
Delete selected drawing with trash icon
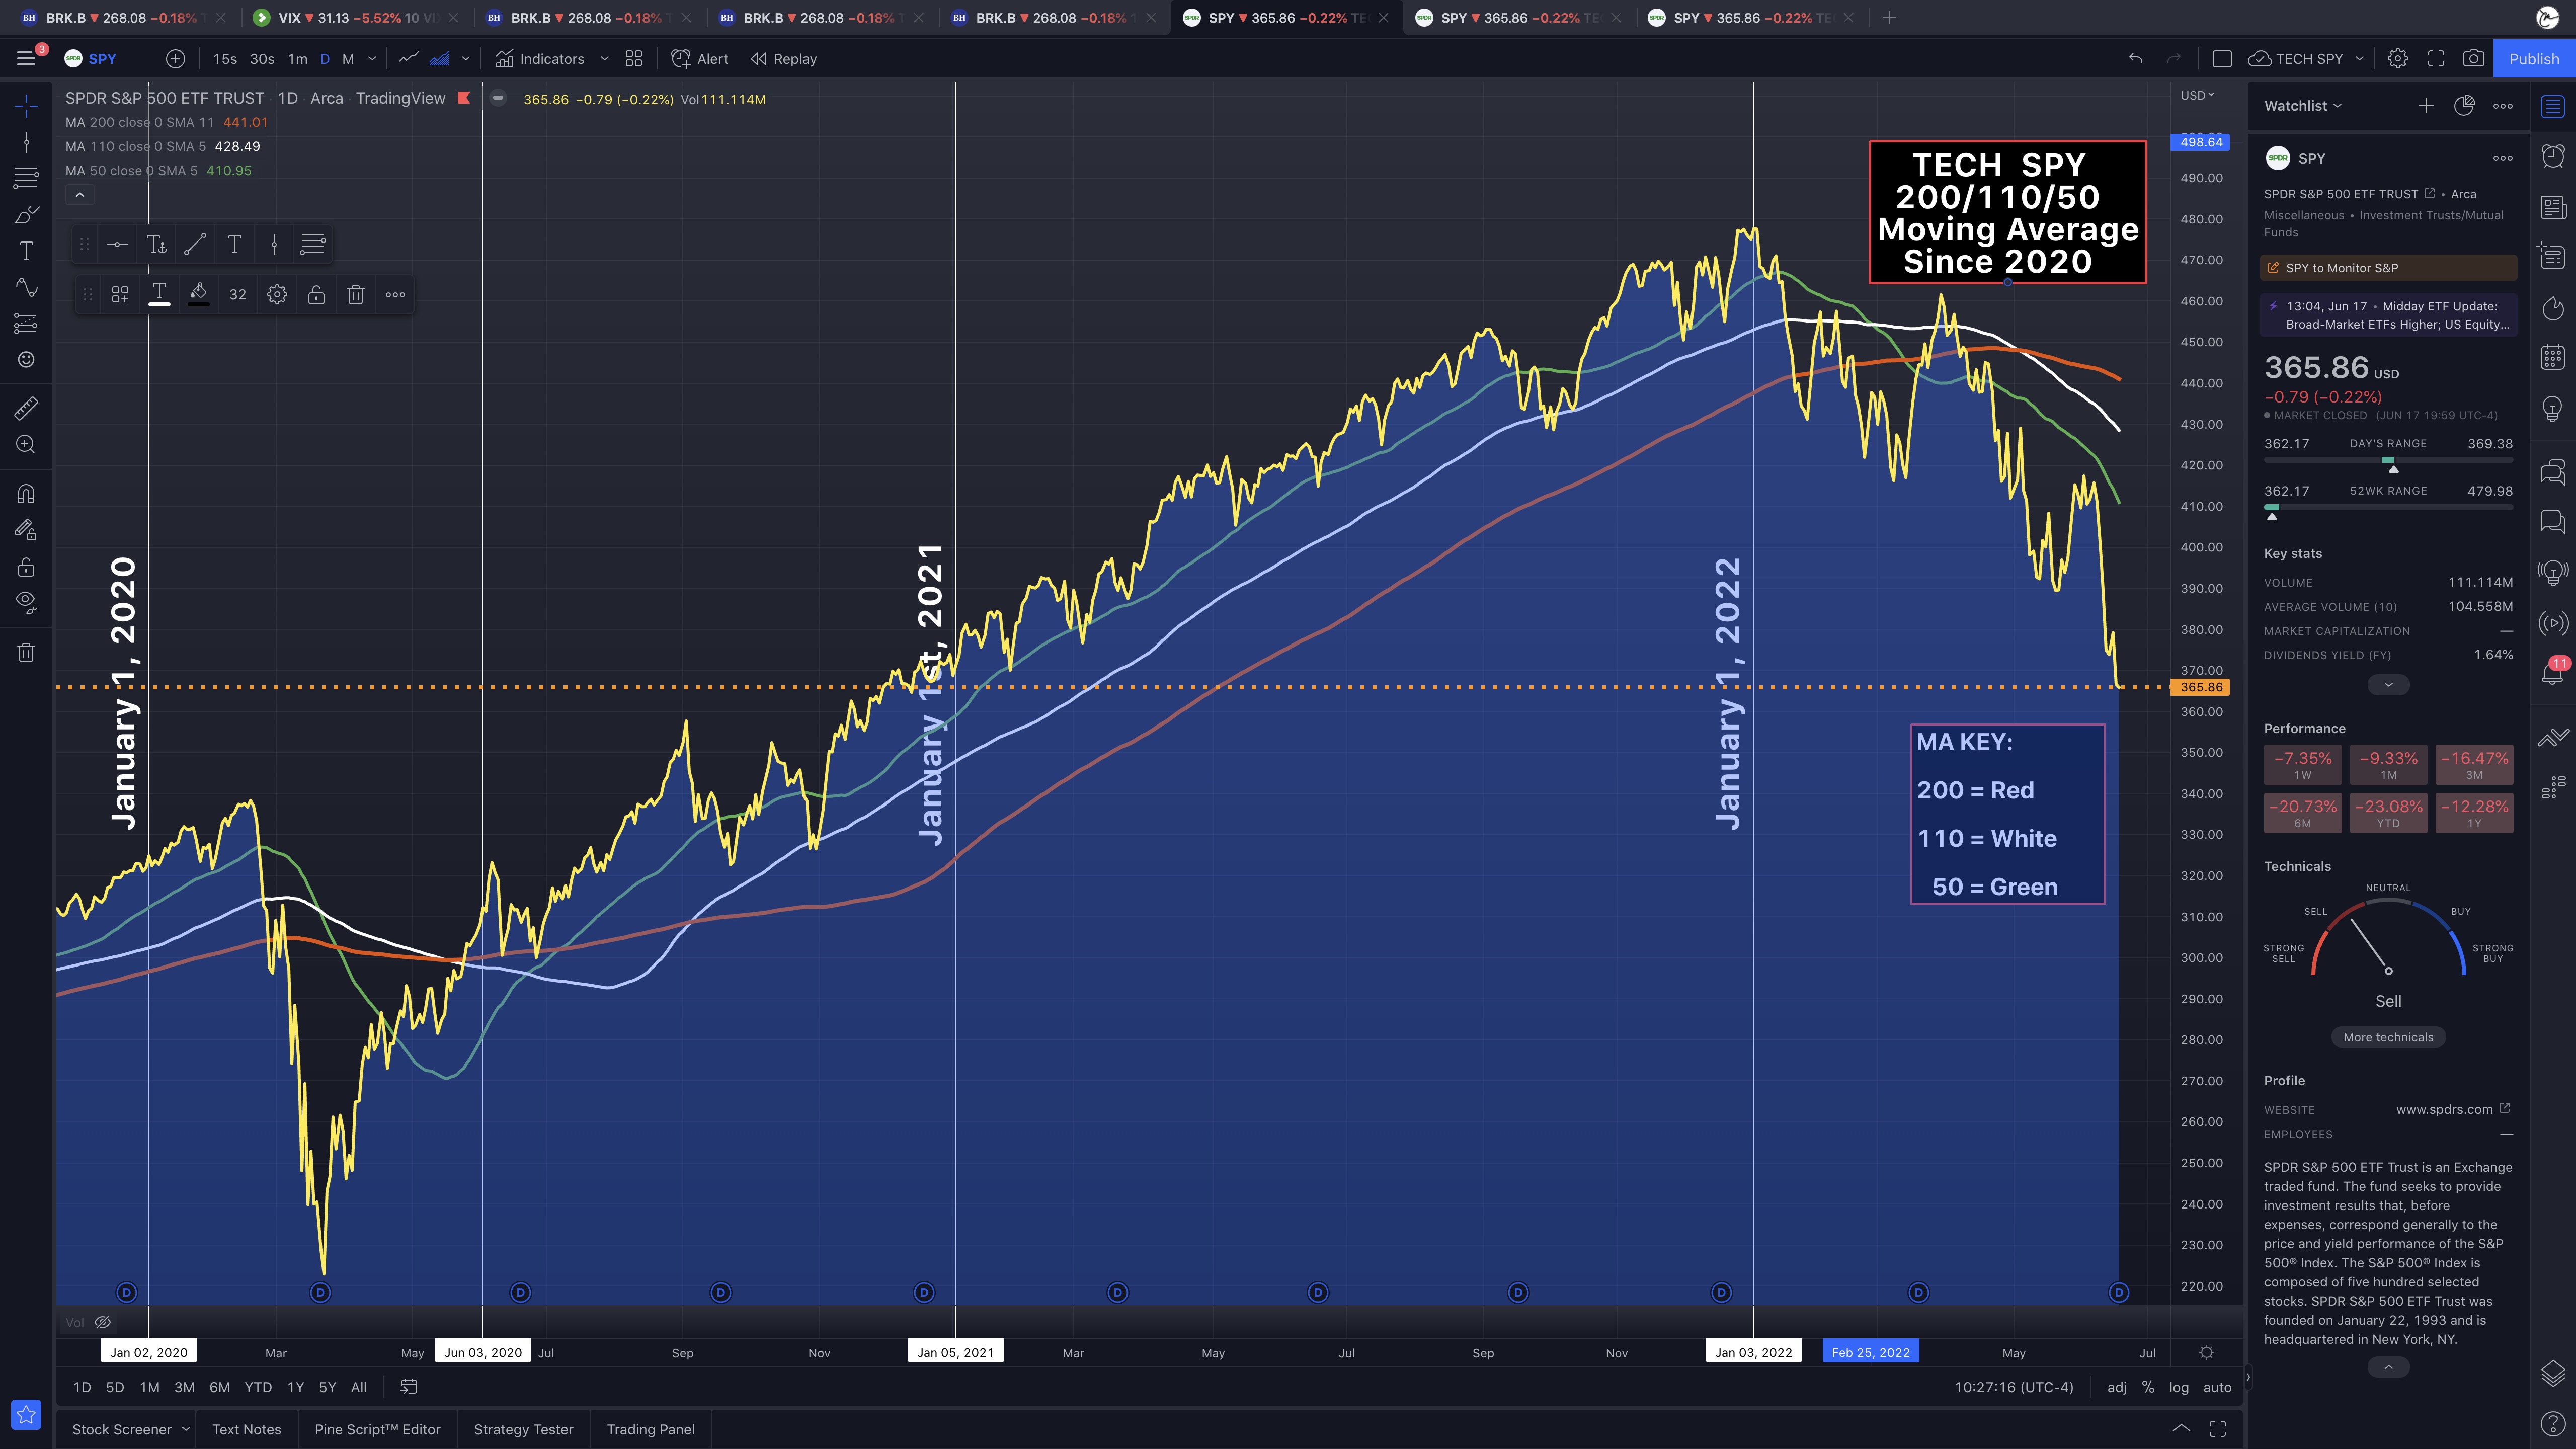click(x=355, y=295)
